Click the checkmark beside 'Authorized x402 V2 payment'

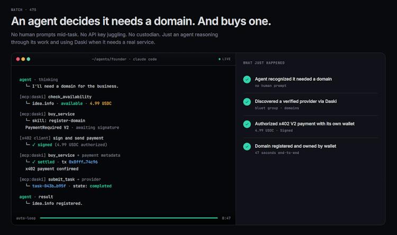(x=247, y=124)
